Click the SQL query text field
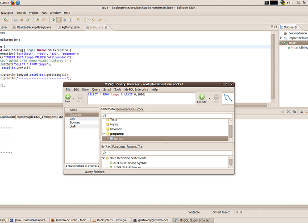308x223 pixels. pos(142,99)
